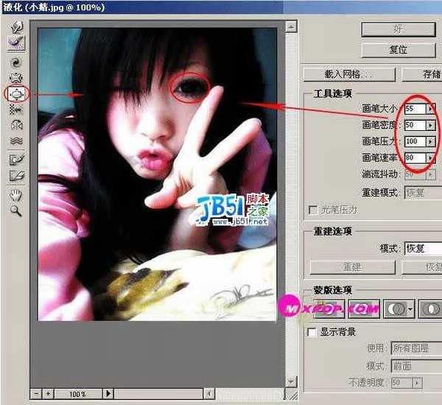Click the 复位 reset button
Viewport: 442px width, 405px height.
399,50
